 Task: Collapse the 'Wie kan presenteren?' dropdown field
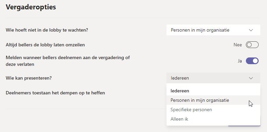click(213, 78)
